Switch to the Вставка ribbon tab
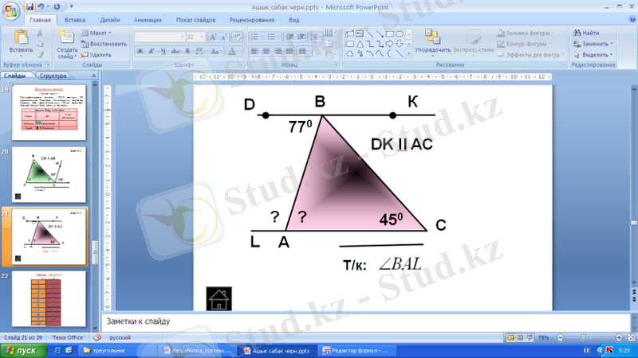Viewport: 638px width, 358px height. [75, 18]
